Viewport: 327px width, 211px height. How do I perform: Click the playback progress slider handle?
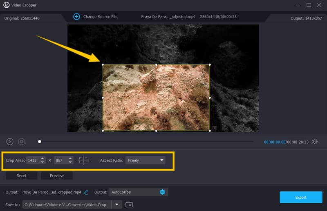40,142
